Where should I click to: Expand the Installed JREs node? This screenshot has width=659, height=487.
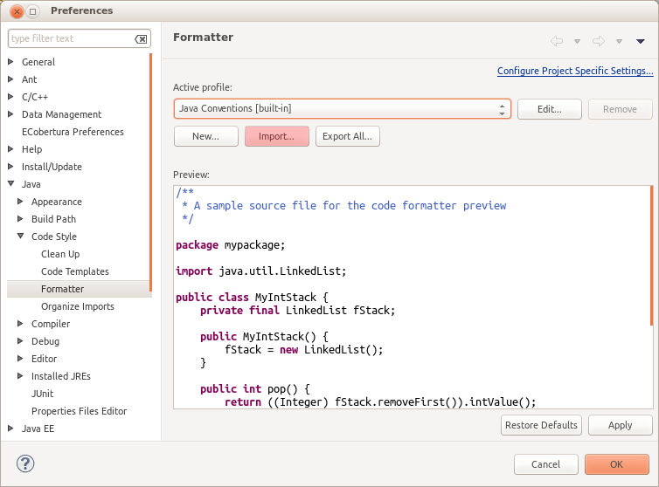click(20, 376)
